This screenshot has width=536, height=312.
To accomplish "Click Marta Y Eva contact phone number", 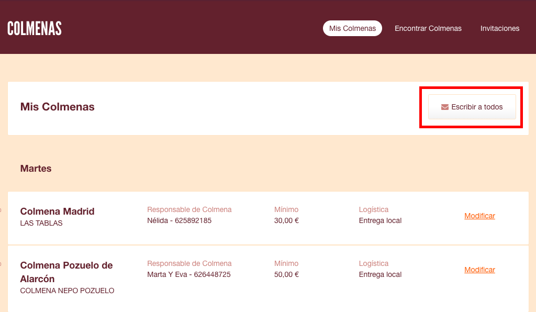I will 212,274.
